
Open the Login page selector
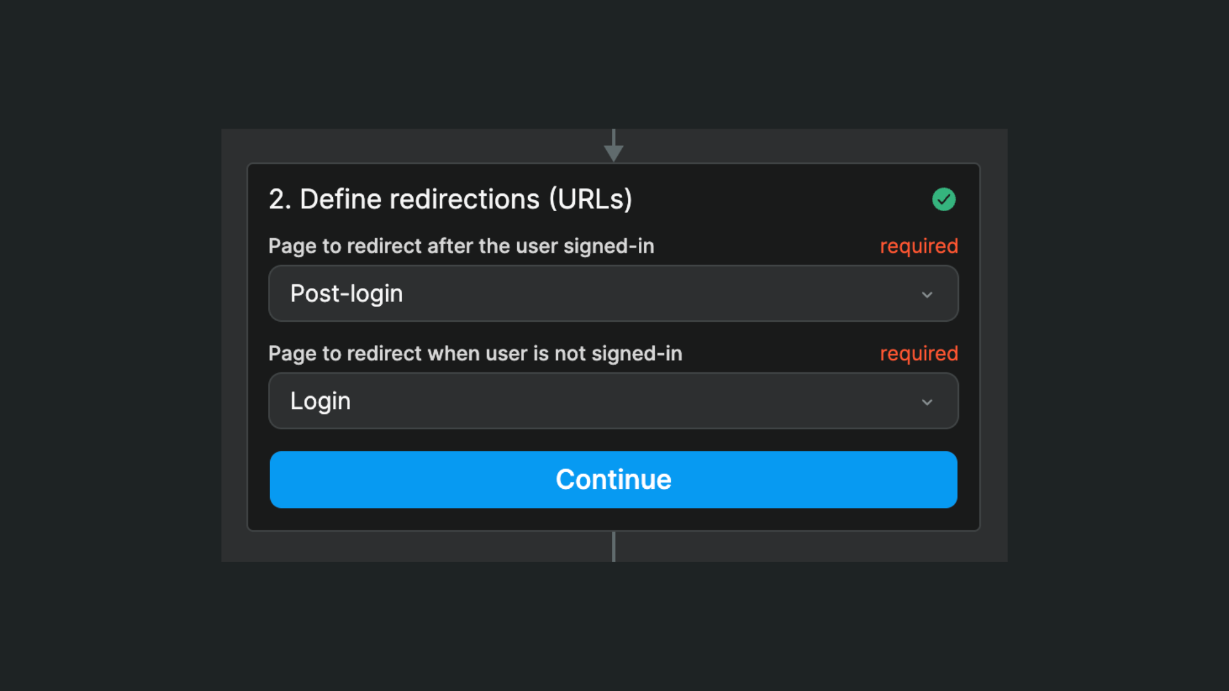click(613, 401)
